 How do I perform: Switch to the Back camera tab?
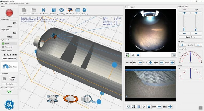132,7
